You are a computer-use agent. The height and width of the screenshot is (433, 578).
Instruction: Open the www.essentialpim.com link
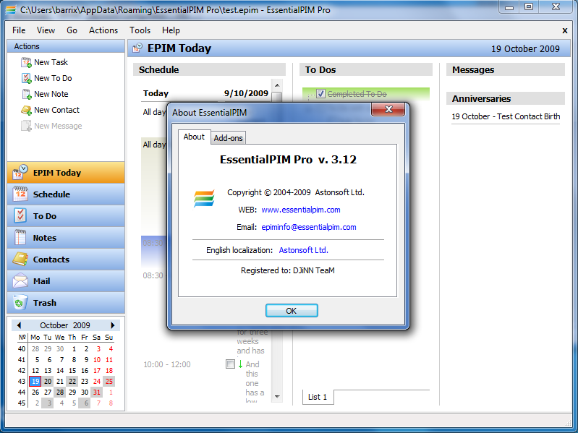(301, 210)
